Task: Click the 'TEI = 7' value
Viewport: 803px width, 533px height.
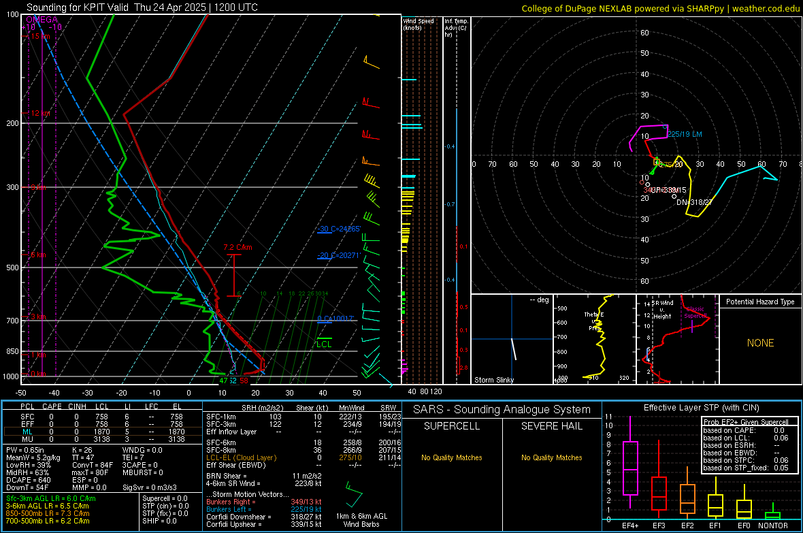Action: pyautogui.click(x=133, y=457)
